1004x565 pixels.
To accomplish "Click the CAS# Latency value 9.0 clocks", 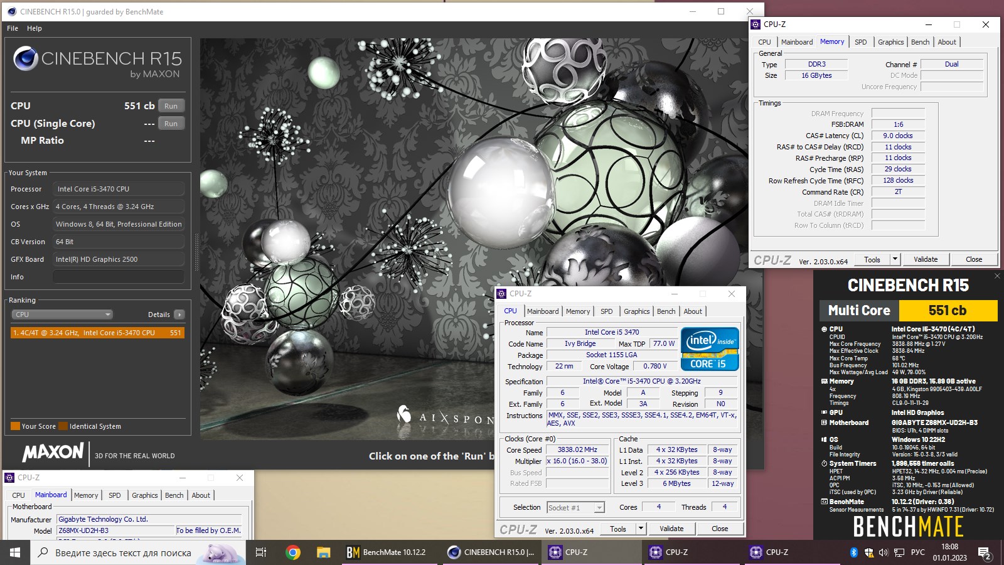I will [898, 136].
